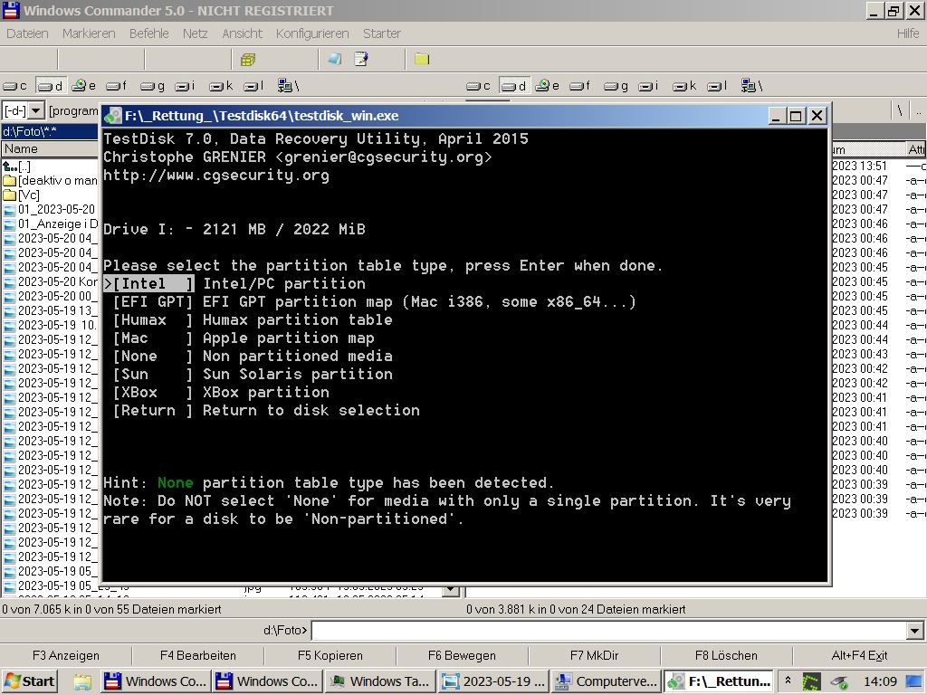Open the Konfigurieren menu
The width and height of the screenshot is (927, 695).
[312, 33]
